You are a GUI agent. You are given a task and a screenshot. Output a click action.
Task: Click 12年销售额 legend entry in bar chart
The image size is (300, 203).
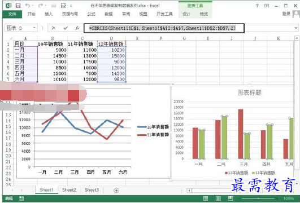263,173
